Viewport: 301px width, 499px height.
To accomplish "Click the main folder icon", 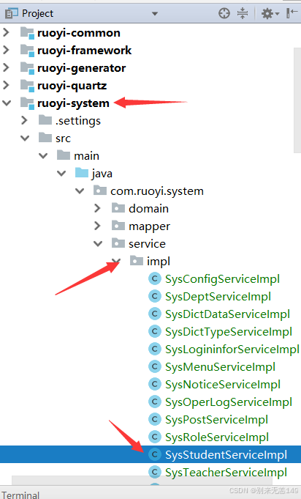I will click(x=64, y=155).
